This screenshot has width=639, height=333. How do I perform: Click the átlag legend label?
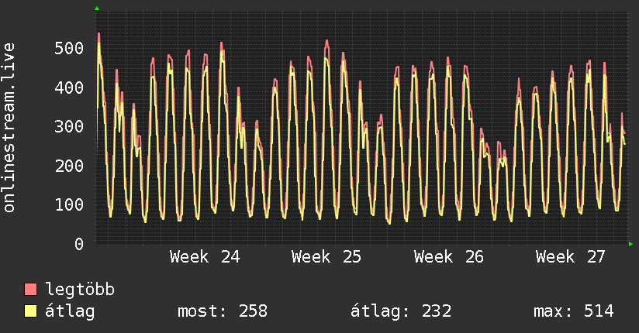click(x=70, y=311)
